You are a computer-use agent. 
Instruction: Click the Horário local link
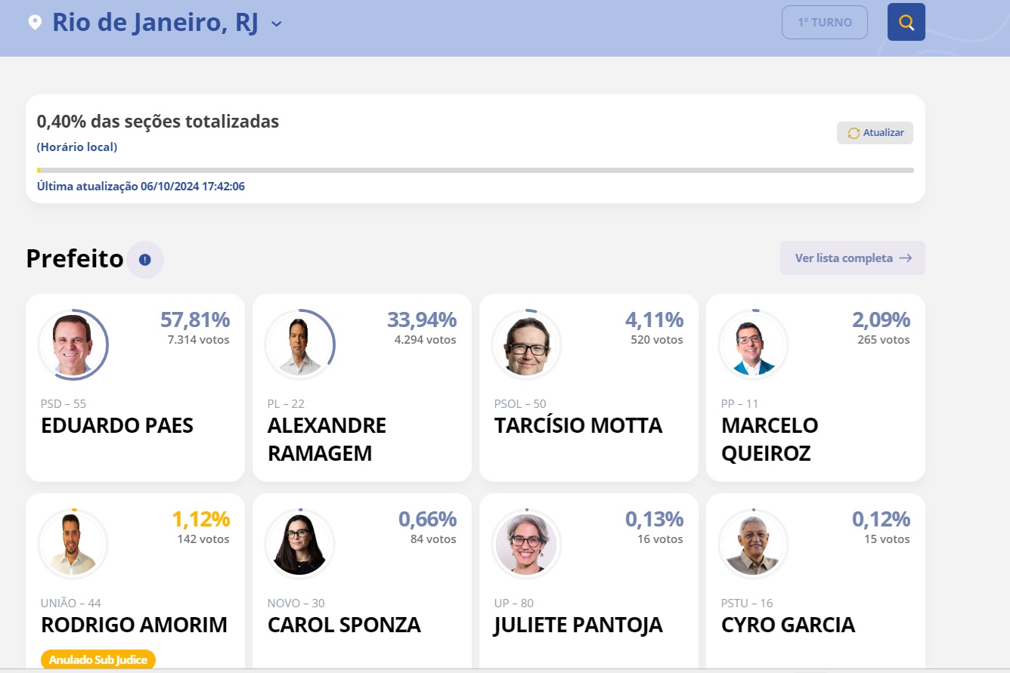click(77, 147)
